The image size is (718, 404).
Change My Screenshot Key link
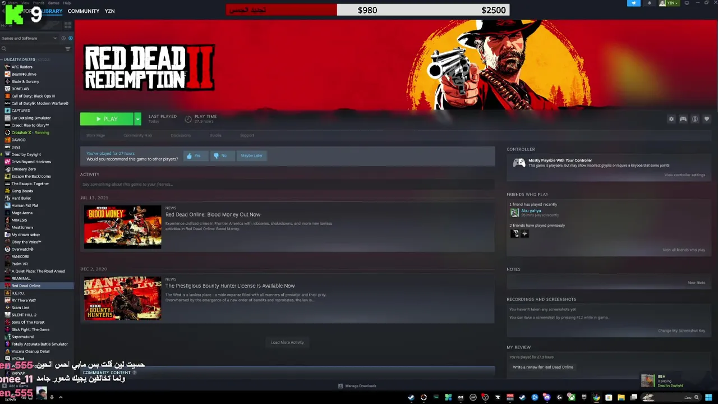[681, 330]
